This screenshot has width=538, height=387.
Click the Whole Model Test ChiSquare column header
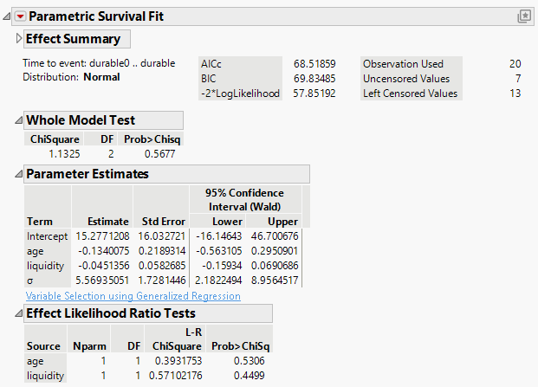(55, 139)
